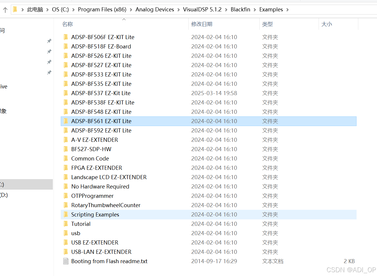This screenshot has height=276, width=377.
Task: Click the Up arrow navigation button
Action: [5, 10]
